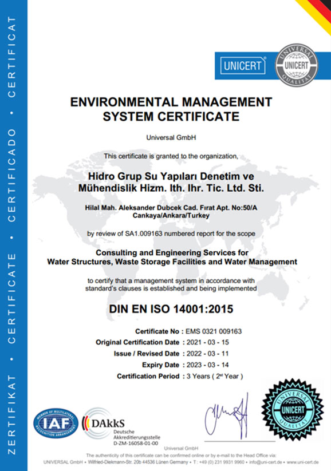
Task: Click the UNICERT rectangular logo on the blue banner
Action: tap(243, 65)
